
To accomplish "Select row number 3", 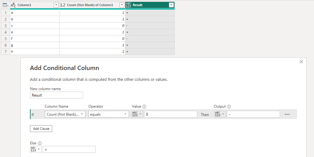I will 6,26.
